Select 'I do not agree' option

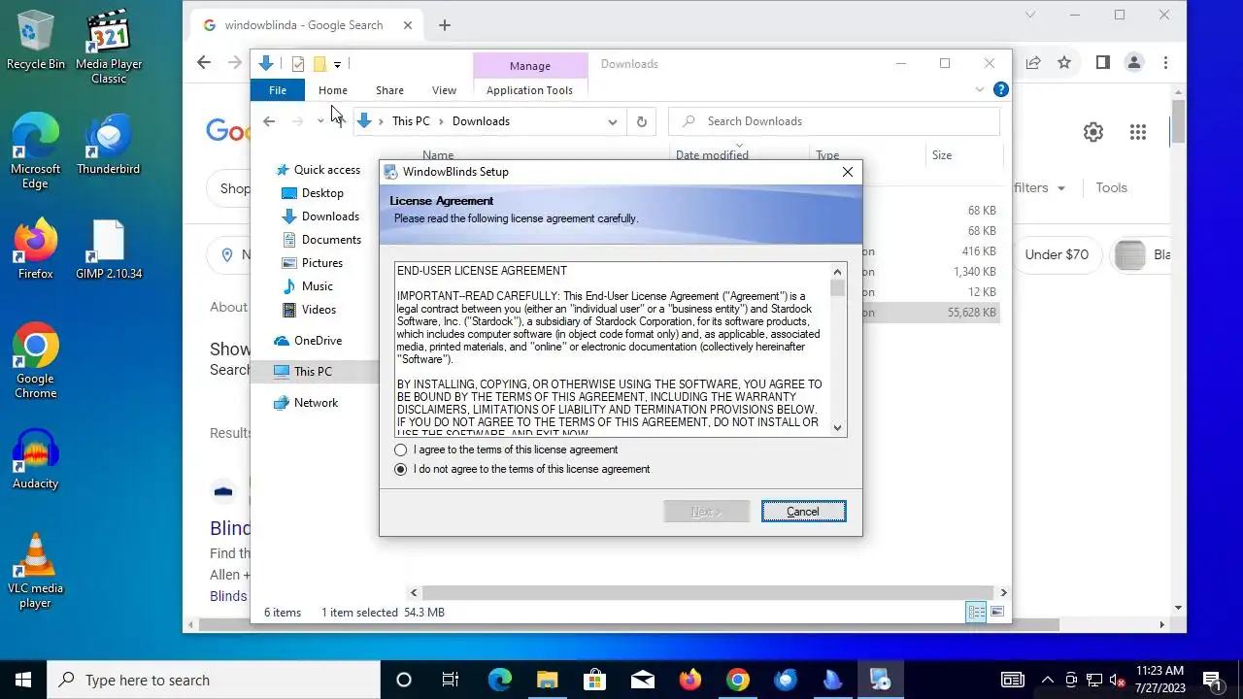(522, 469)
